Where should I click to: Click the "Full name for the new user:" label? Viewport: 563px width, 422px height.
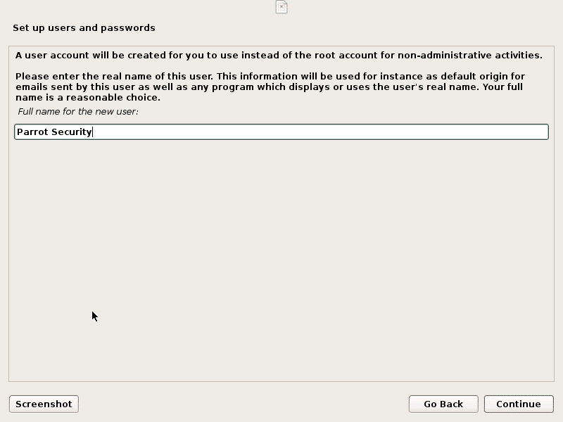78,112
